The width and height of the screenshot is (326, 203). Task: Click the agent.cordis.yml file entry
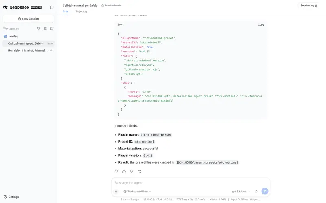(139, 65)
